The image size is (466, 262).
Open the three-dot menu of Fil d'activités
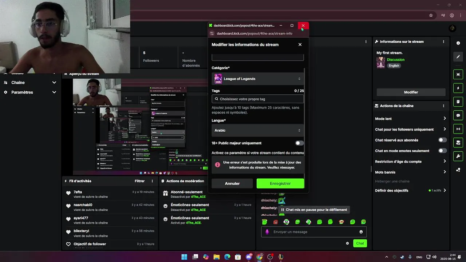click(152, 181)
